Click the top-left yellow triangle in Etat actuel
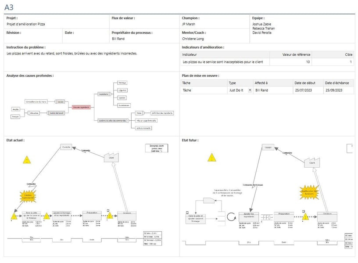358x263 pixels. tap(27, 159)
